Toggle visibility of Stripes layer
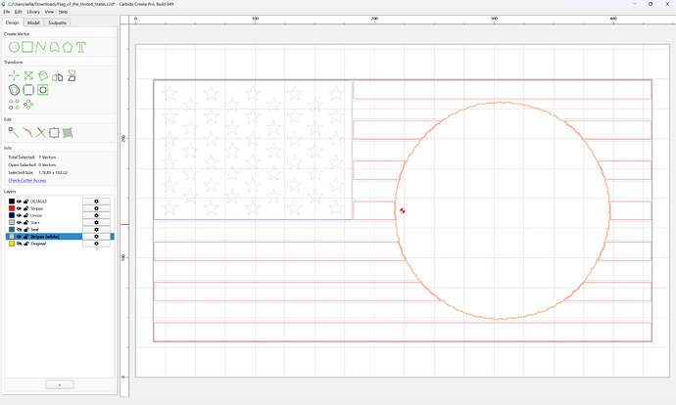This screenshot has width=676, height=405. click(19, 208)
